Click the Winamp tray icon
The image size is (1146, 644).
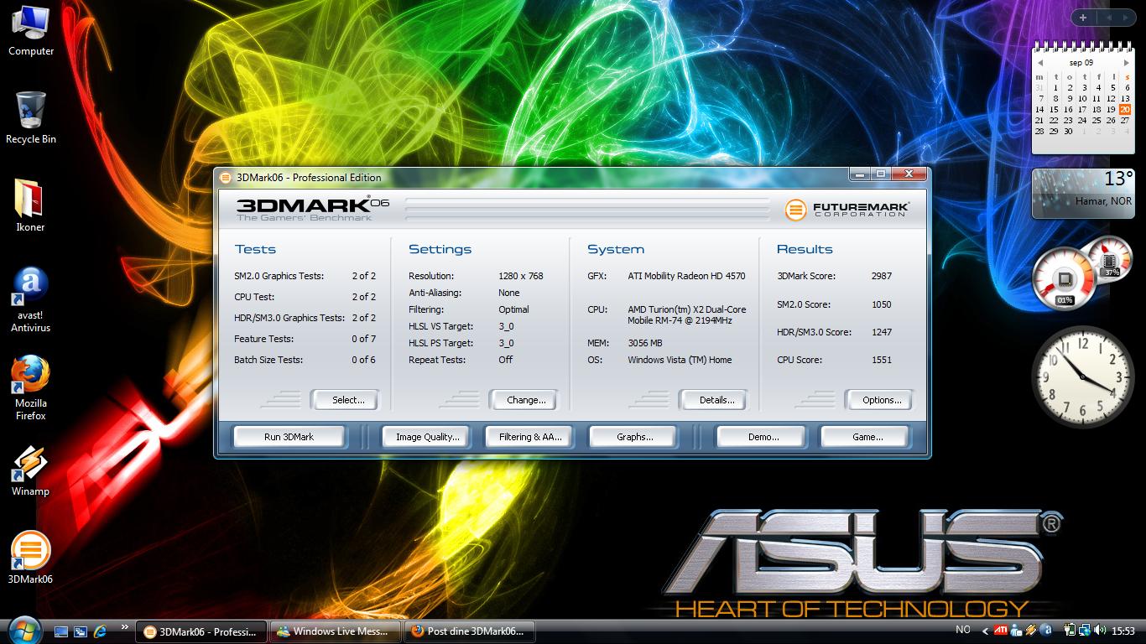click(x=1030, y=630)
